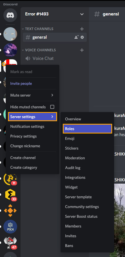Click the hashtag icon in the general header

97,14
